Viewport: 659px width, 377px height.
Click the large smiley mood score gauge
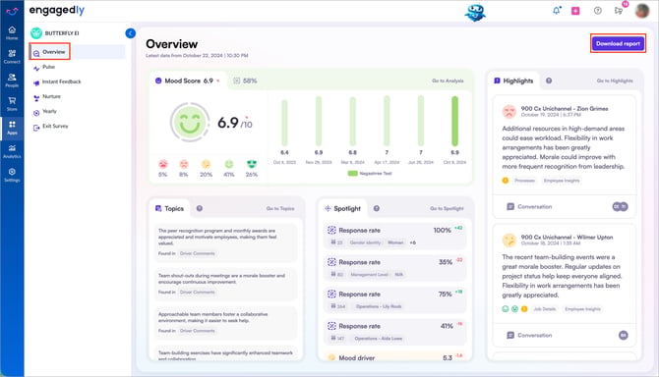(190, 122)
